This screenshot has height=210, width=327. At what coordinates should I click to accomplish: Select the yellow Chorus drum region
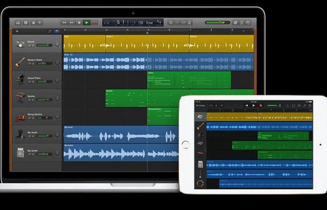[221, 44]
